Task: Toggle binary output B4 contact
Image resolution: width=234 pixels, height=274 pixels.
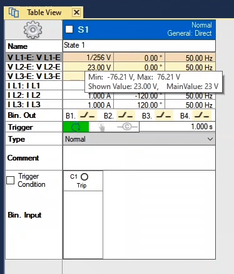Action: 202,115
